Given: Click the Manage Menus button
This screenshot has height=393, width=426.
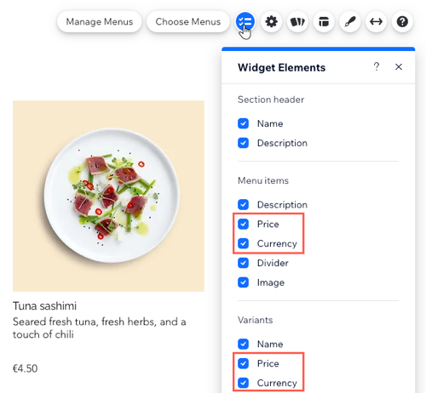Looking at the screenshot, I should (100, 21).
